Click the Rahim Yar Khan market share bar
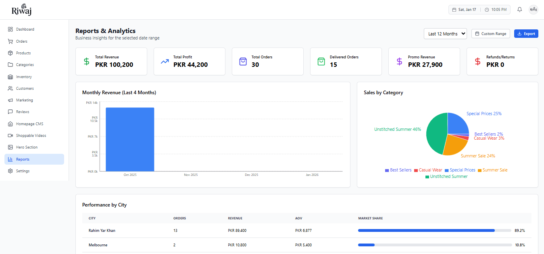The image size is (544, 254). (x=426, y=231)
